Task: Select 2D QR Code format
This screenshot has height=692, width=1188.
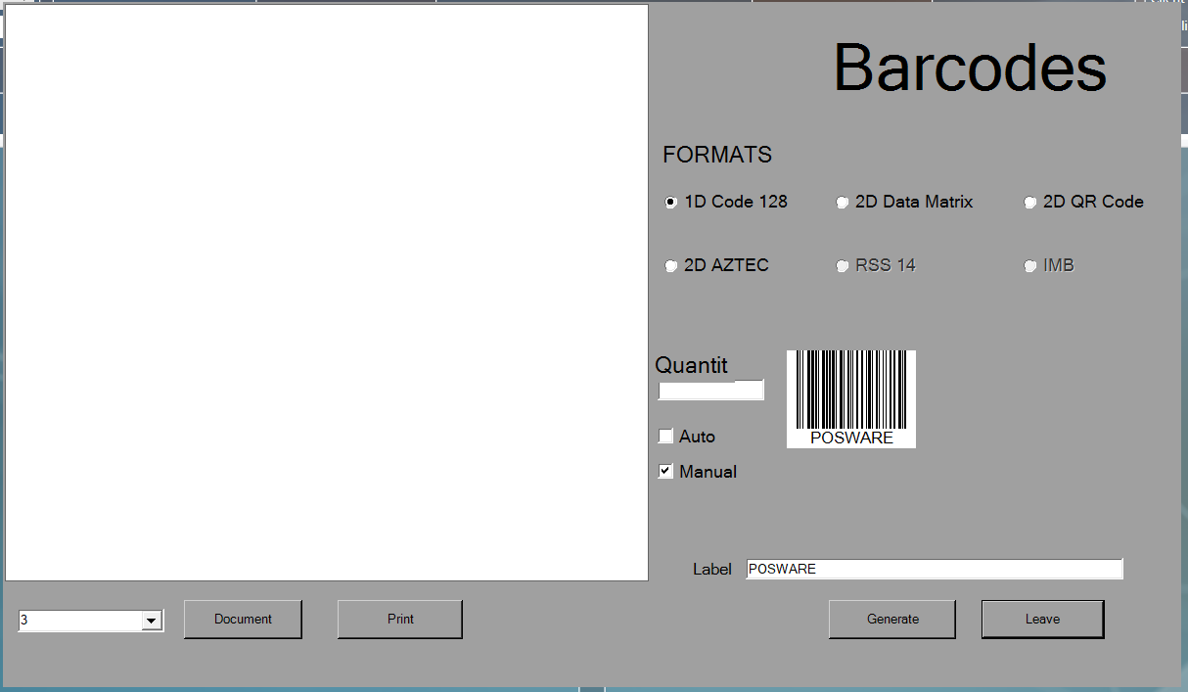Action: click(1030, 203)
